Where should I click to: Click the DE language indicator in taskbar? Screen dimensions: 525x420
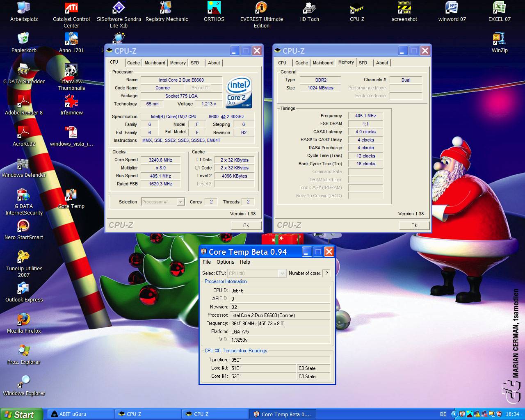[443, 414]
